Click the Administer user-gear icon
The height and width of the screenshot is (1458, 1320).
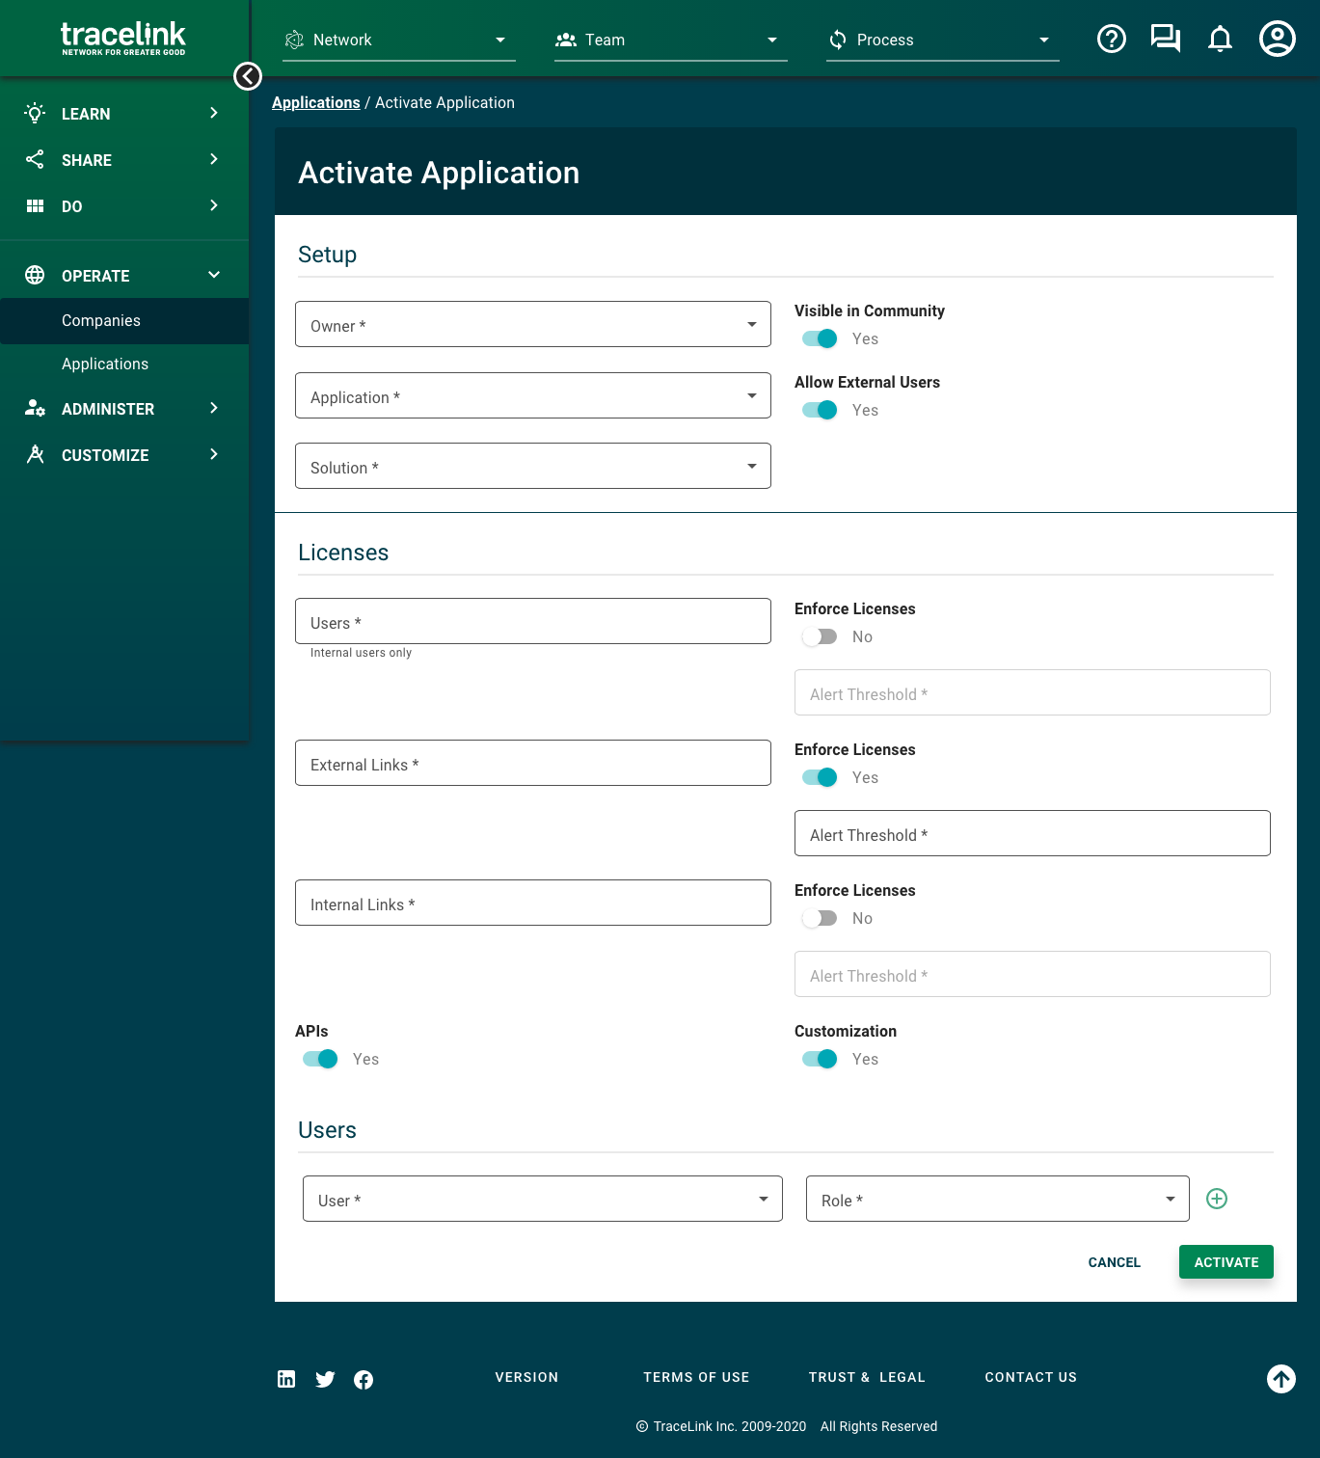pyautogui.click(x=35, y=408)
